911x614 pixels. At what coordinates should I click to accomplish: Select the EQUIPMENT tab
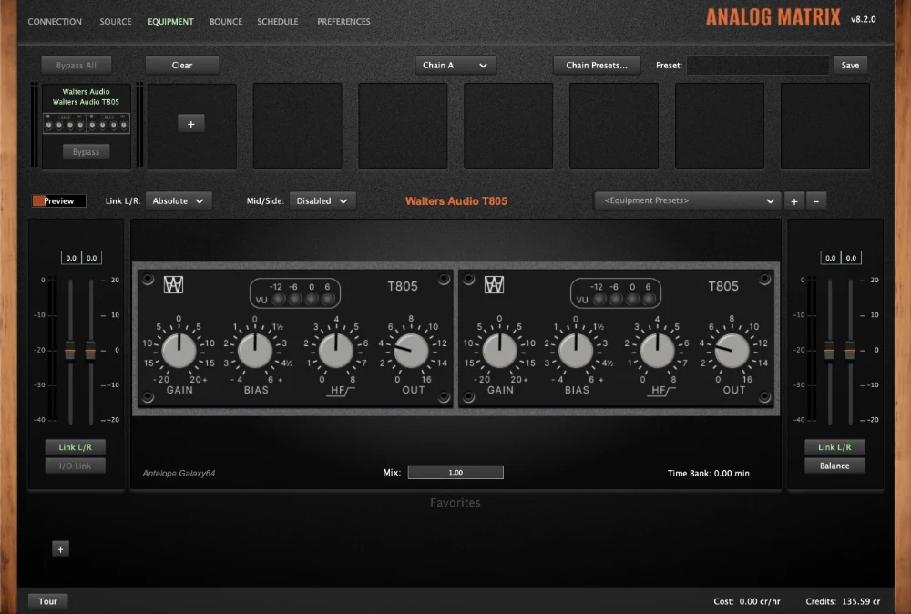point(170,22)
